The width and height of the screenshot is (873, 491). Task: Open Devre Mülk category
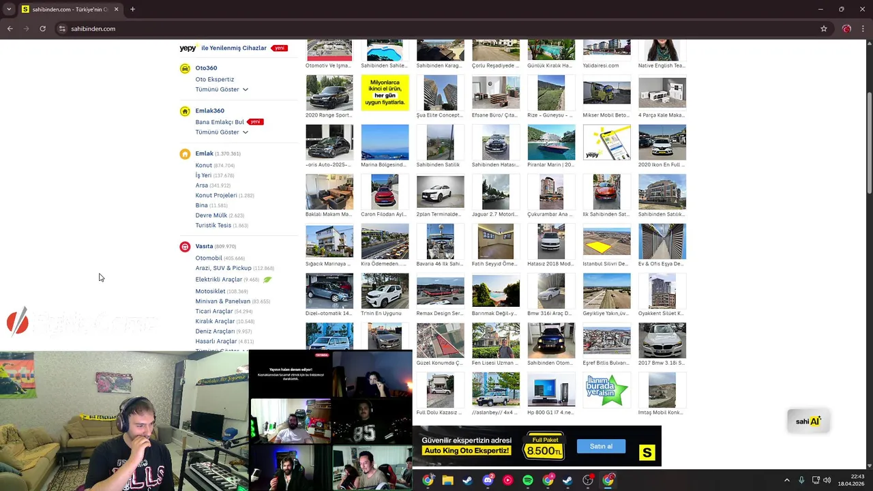click(211, 215)
